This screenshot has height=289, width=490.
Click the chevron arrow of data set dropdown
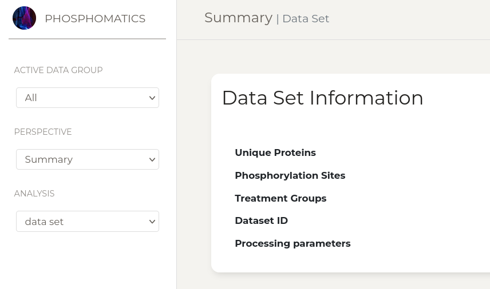pyautogui.click(x=152, y=222)
